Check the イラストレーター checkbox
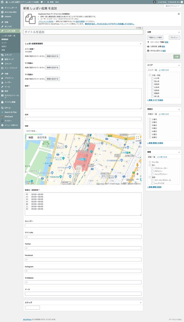The width and height of the screenshot is (184, 322). coord(152,168)
